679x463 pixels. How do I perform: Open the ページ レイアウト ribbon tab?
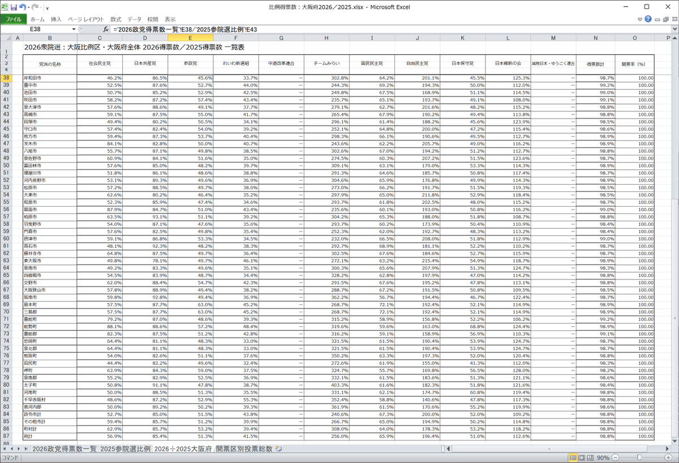coord(87,19)
